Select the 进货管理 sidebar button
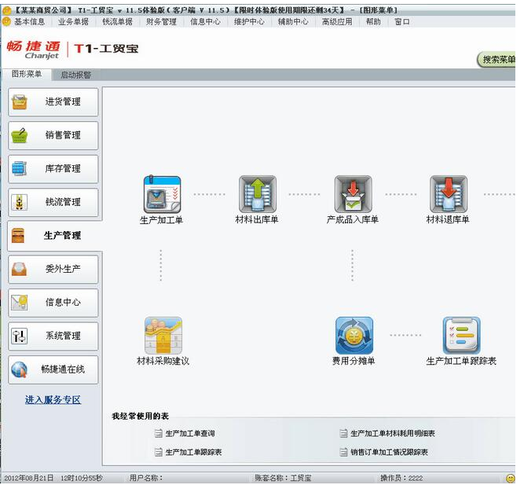The image size is (524, 485). (x=53, y=102)
